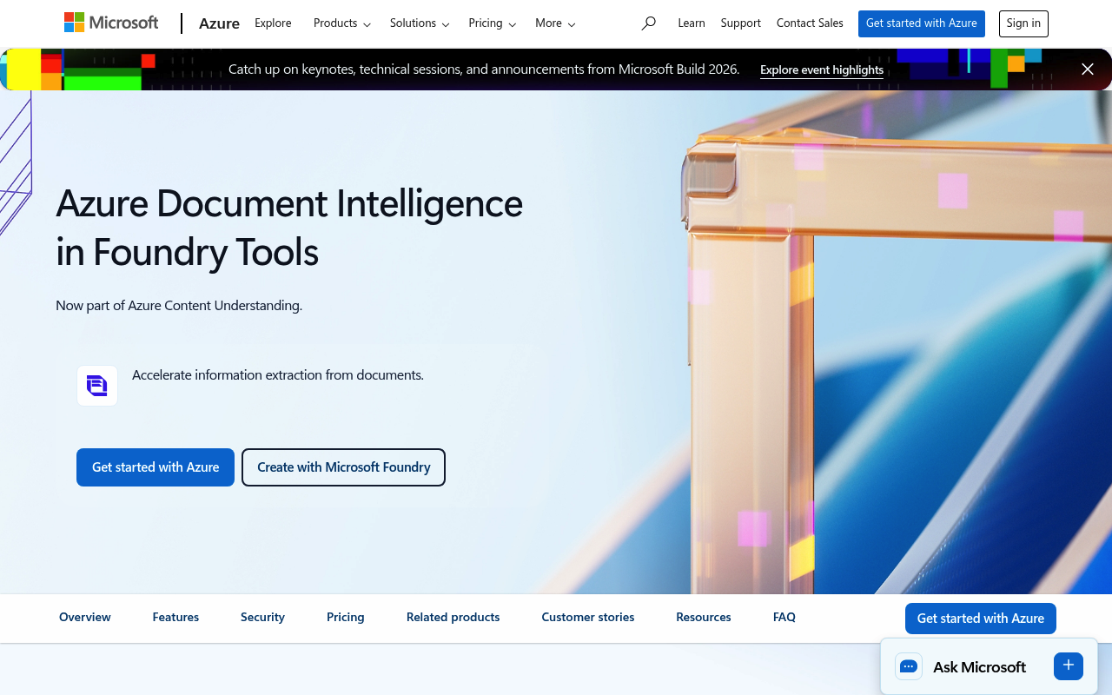Click 'Accelerate information extraction from documents.' text
The image size is (1112, 695).
coord(278,375)
